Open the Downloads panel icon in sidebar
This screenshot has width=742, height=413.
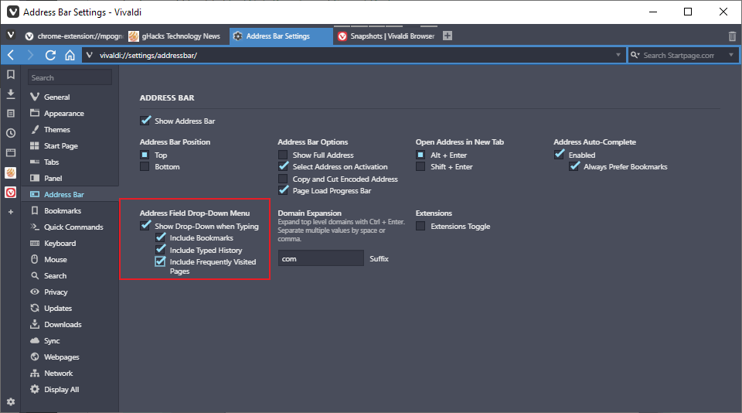pyautogui.click(x=11, y=94)
